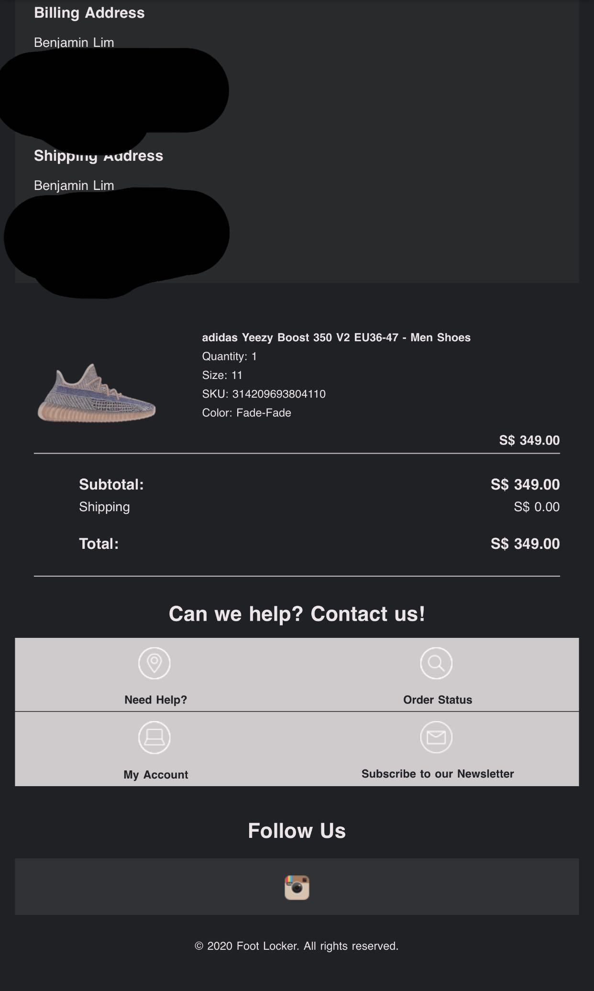The width and height of the screenshot is (594, 991).
Task: Open the My Account laptop icon
Action: tap(154, 737)
